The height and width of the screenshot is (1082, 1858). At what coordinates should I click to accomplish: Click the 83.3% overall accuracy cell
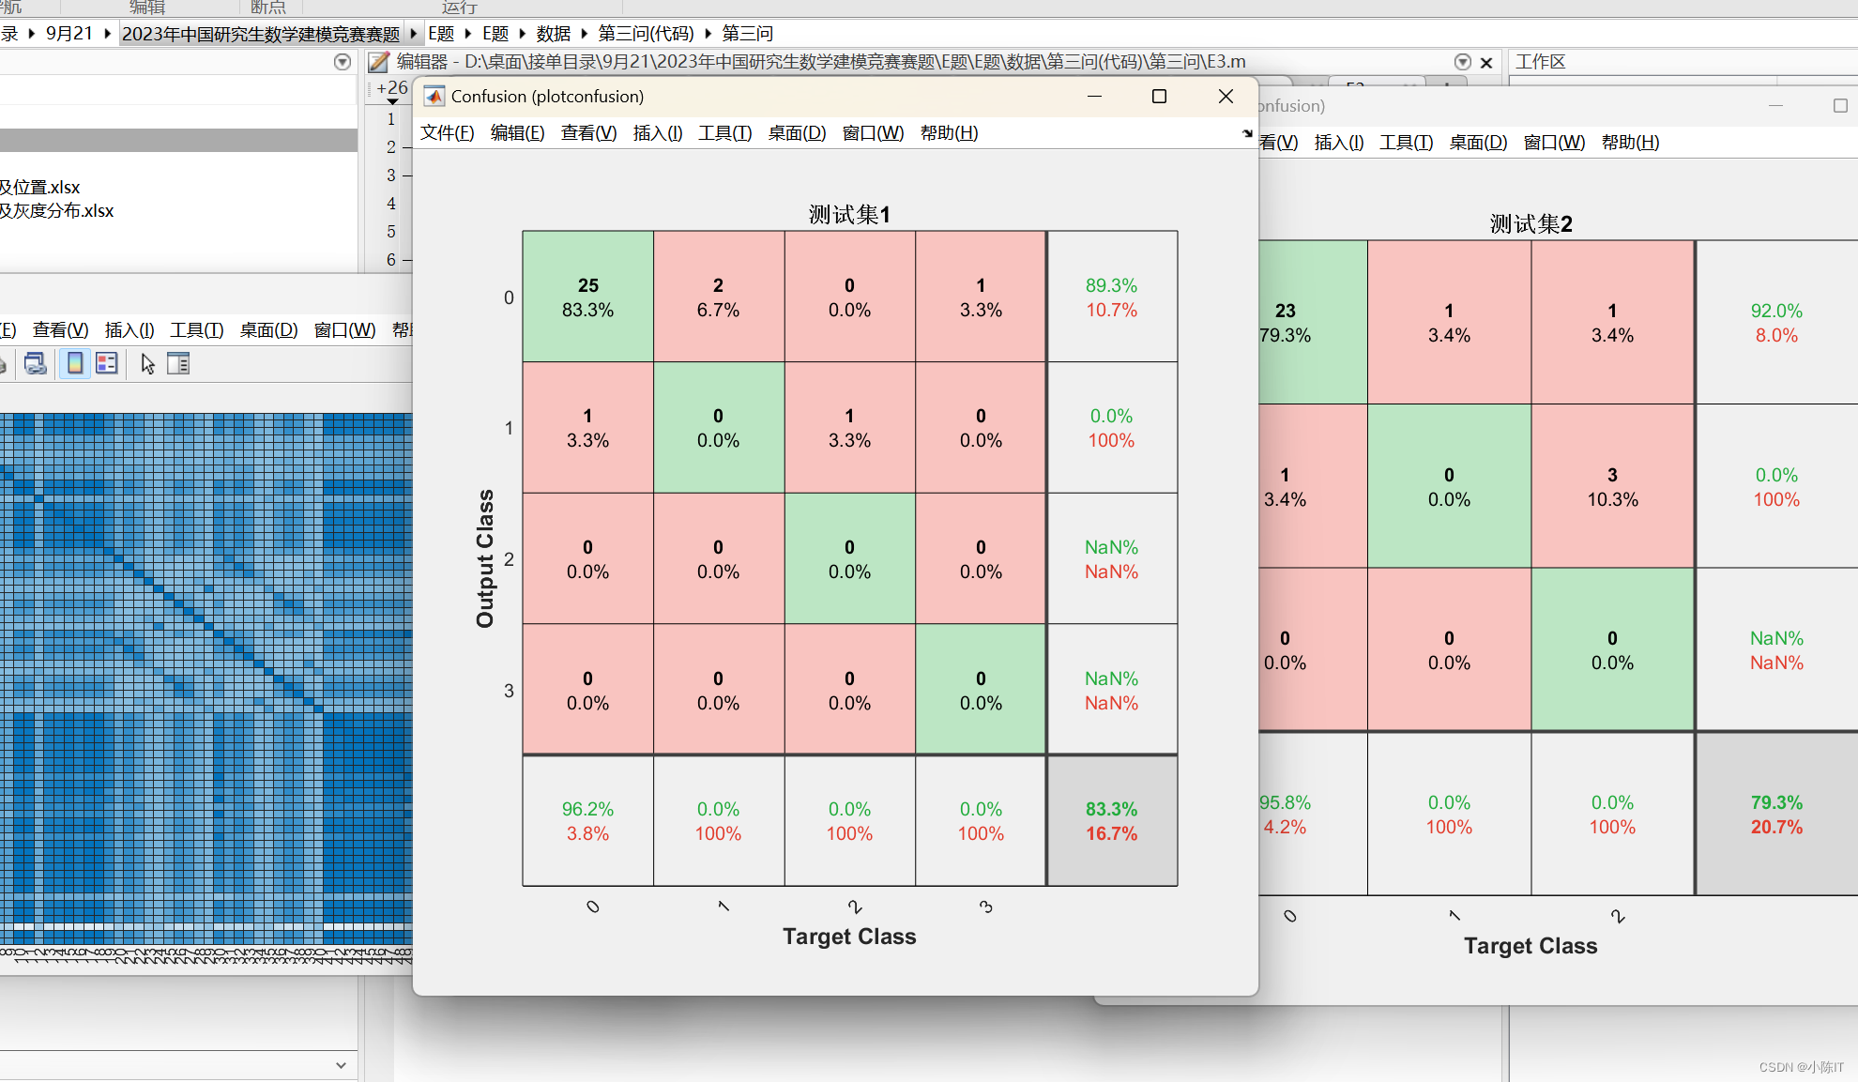pos(1112,820)
